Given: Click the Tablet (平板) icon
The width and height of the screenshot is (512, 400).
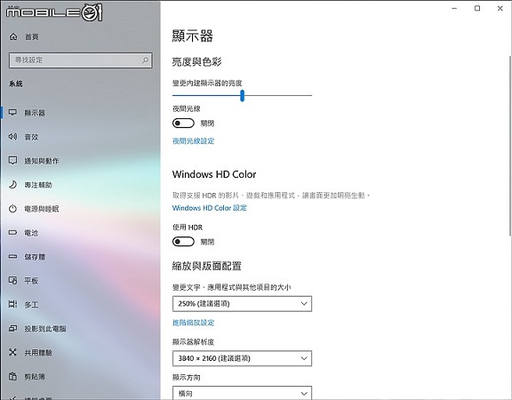Looking at the screenshot, I should click(12, 280).
